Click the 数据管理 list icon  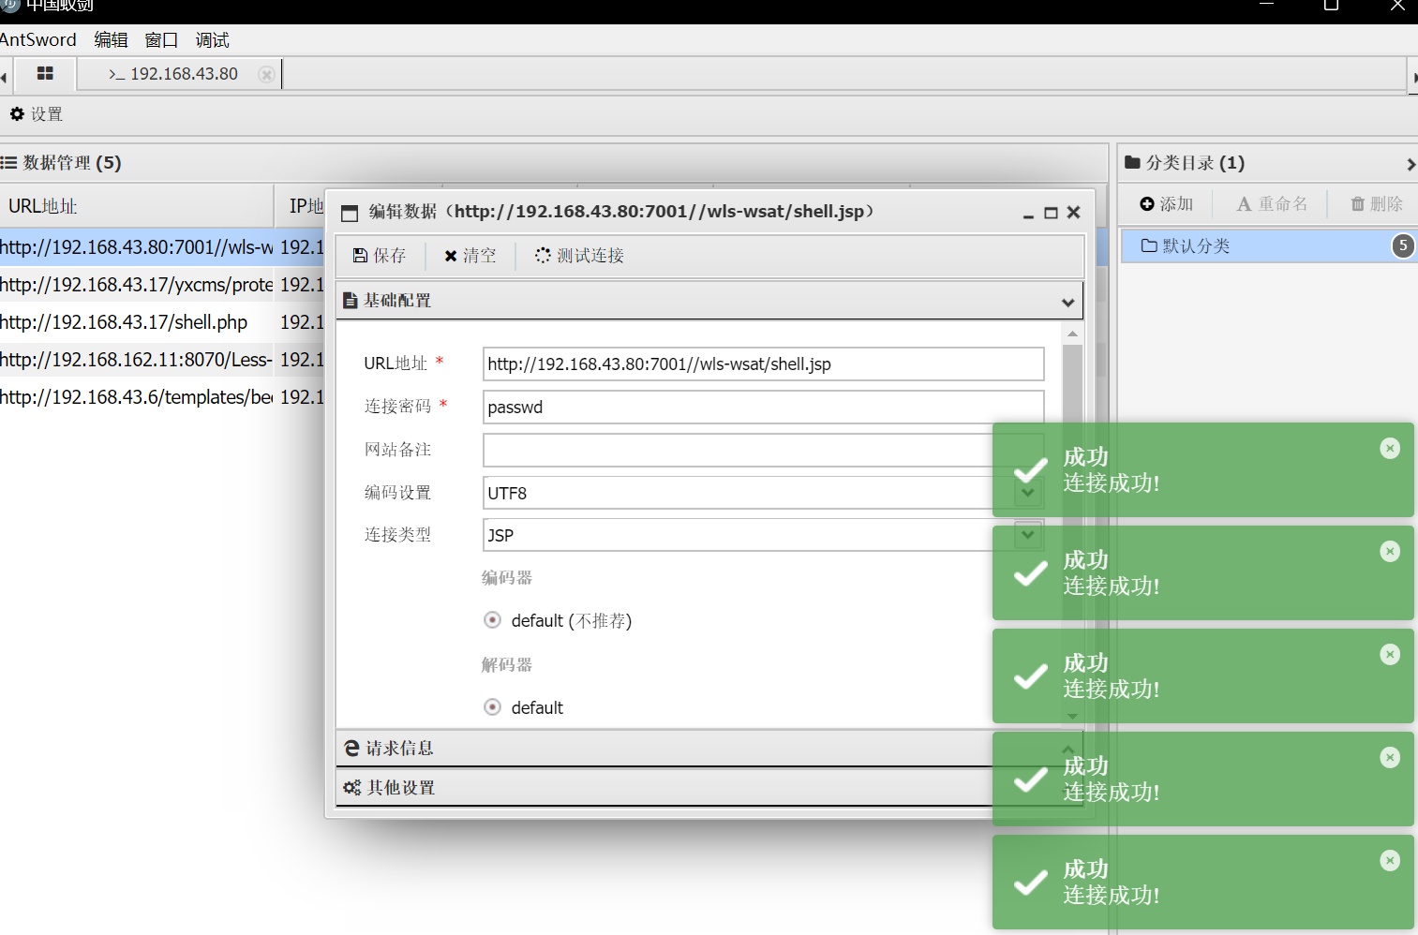tap(8, 163)
